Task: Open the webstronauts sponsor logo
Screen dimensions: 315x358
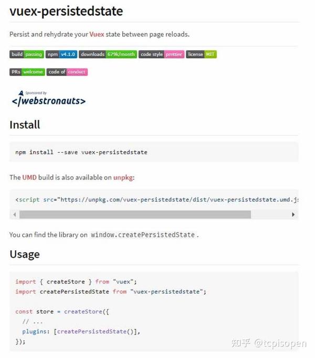Action: click(48, 98)
